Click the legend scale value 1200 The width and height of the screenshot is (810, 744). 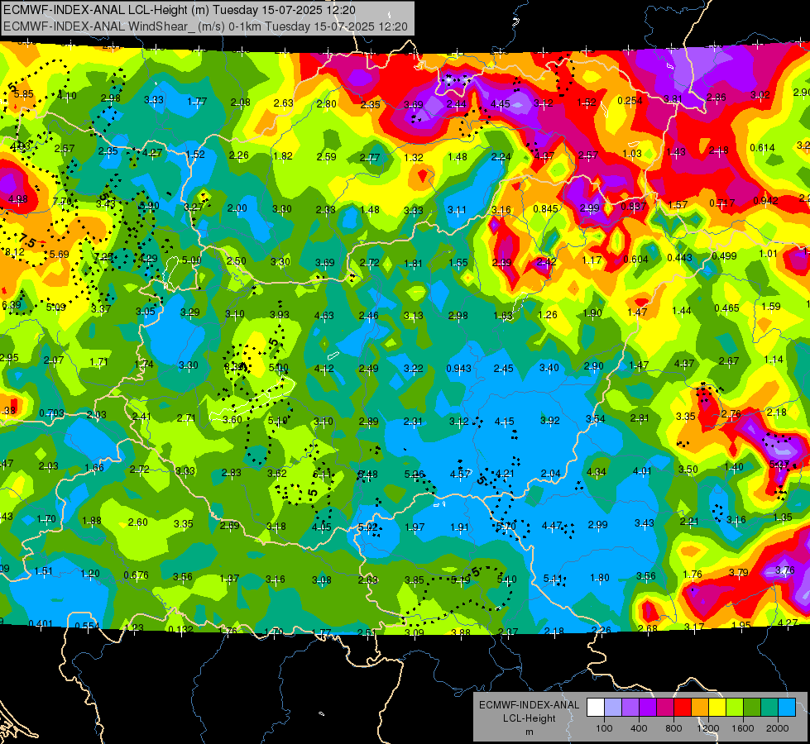pyautogui.click(x=708, y=728)
